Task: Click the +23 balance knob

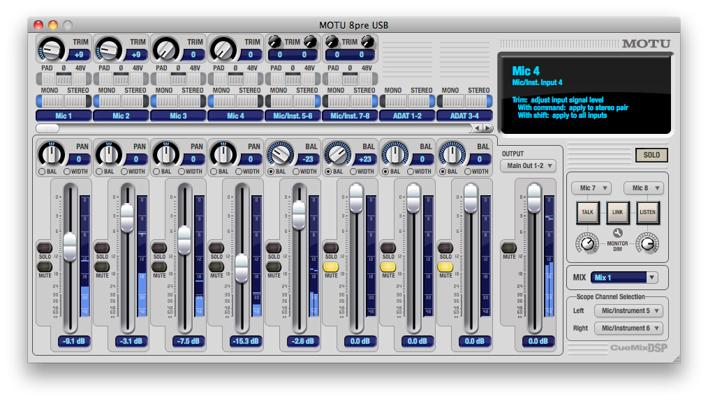Action: point(337,153)
